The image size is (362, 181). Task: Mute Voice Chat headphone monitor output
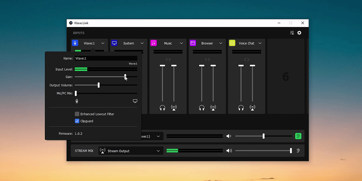tap(241, 108)
